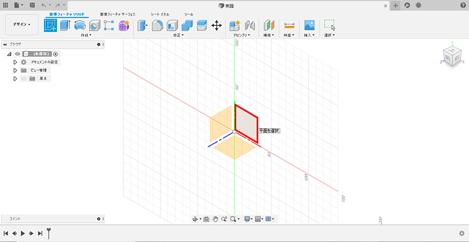
Task: Open the extensions icon beside new tab
Action: (407, 5)
